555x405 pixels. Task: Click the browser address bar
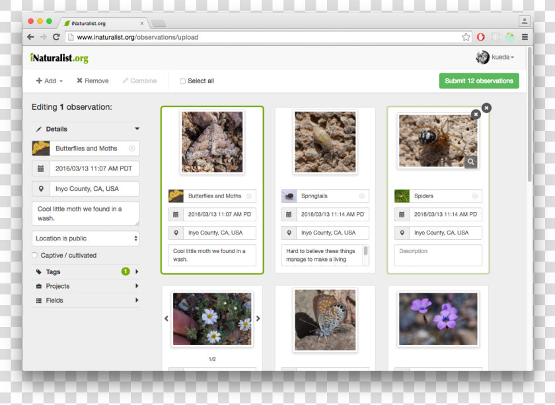268,37
